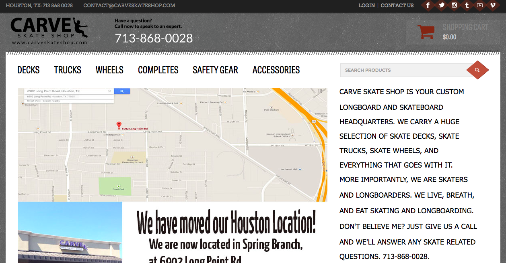Click the contact@carveskateshop.com email link
The height and width of the screenshot is (263, 506).
point(129,6)
